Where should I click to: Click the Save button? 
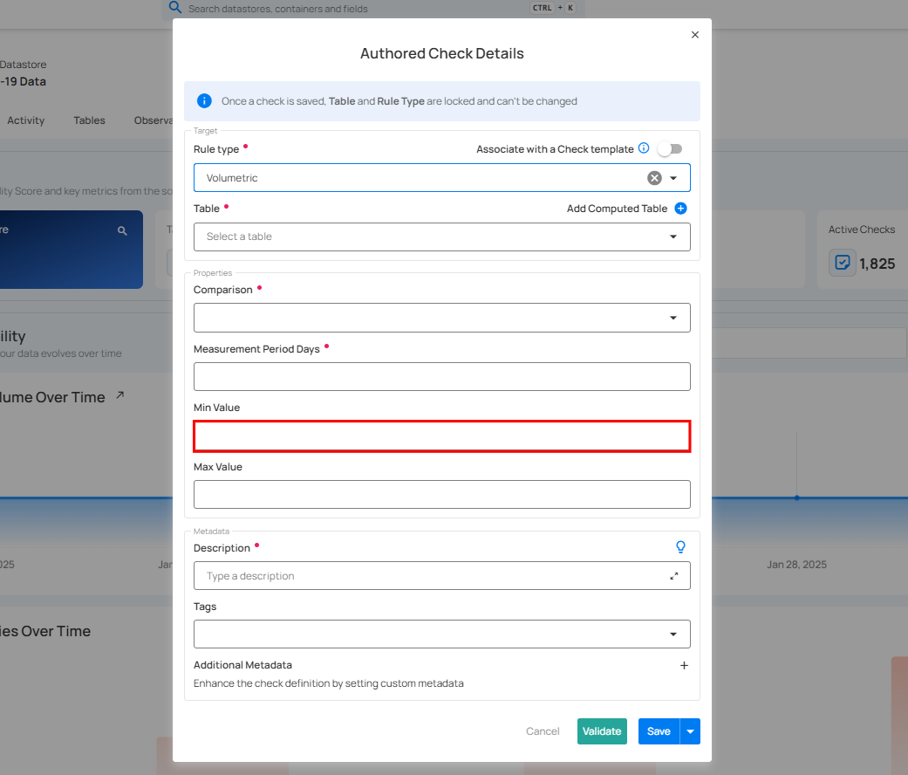point(659,731)
